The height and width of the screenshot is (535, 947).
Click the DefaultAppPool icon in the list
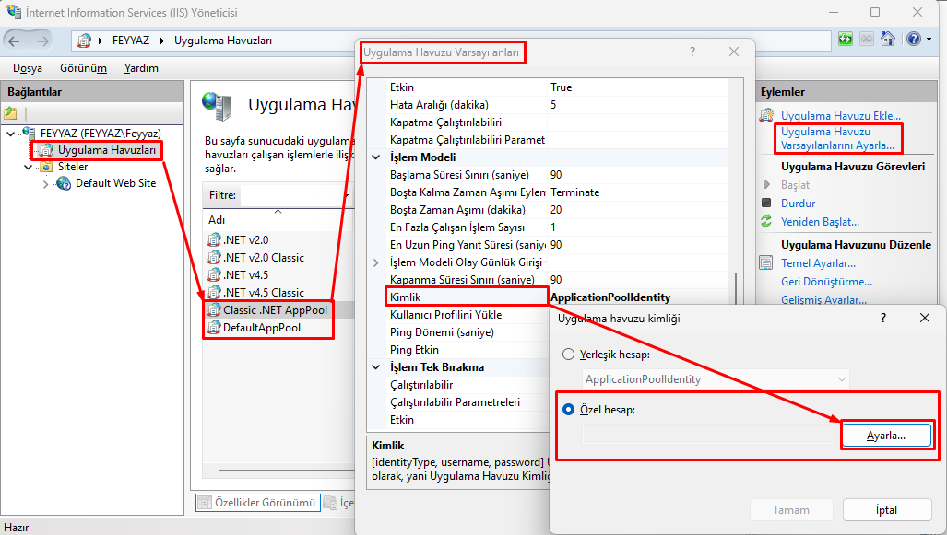pos(214,328)
